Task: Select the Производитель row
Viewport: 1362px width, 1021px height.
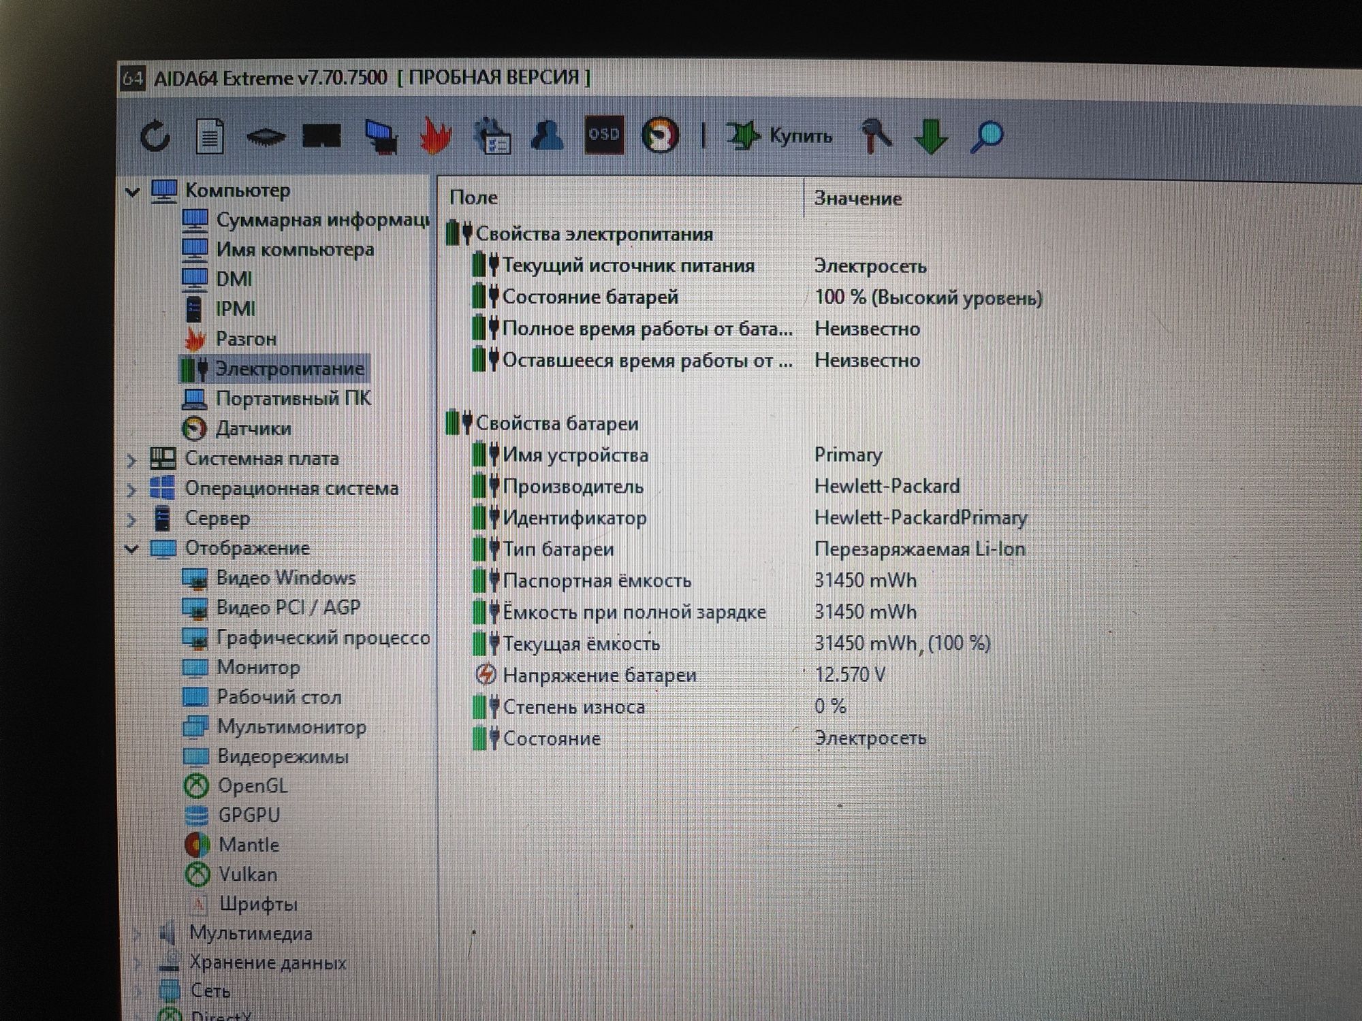Action: 716,486
